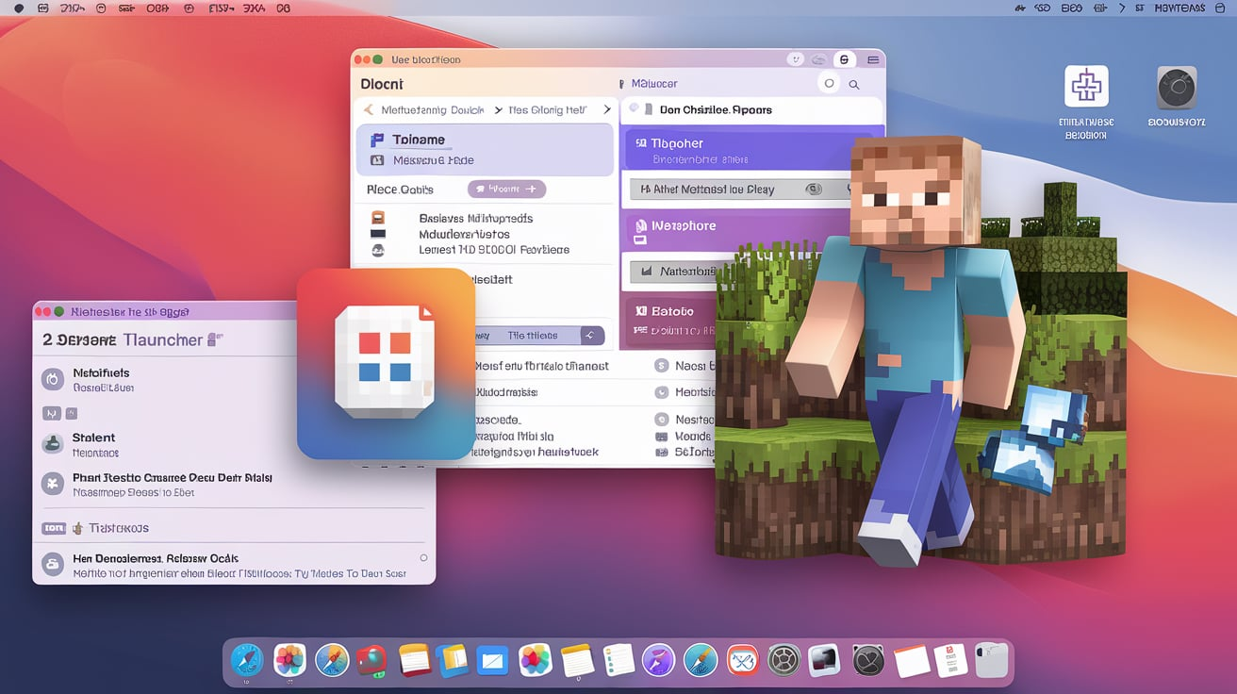Screen dimensions: 1237x694
Task: Click the purple pill button next to 'Plece Oabits'
Action: pyautogui.click(x=506, y=190)
